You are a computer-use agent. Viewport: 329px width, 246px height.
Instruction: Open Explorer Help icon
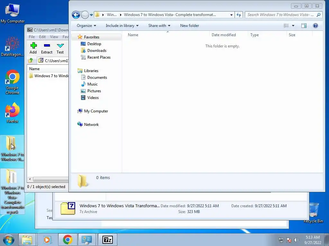coord(316,26)
